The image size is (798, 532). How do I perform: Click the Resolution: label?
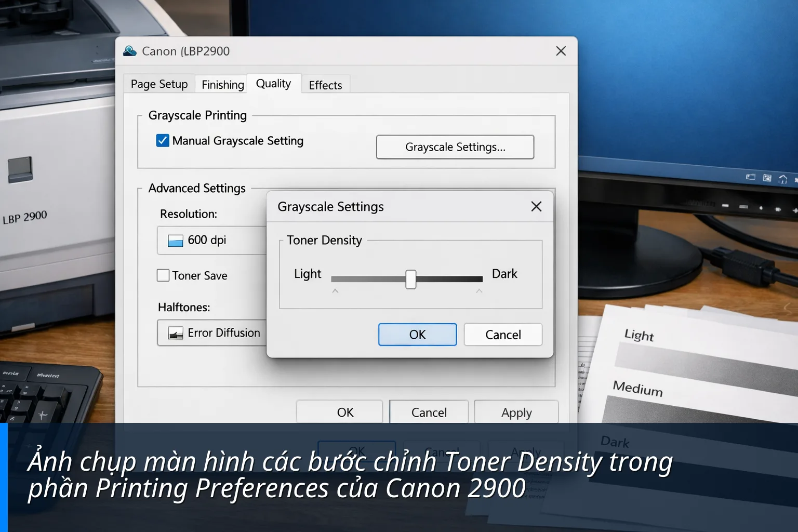click(x=189, y=214)
